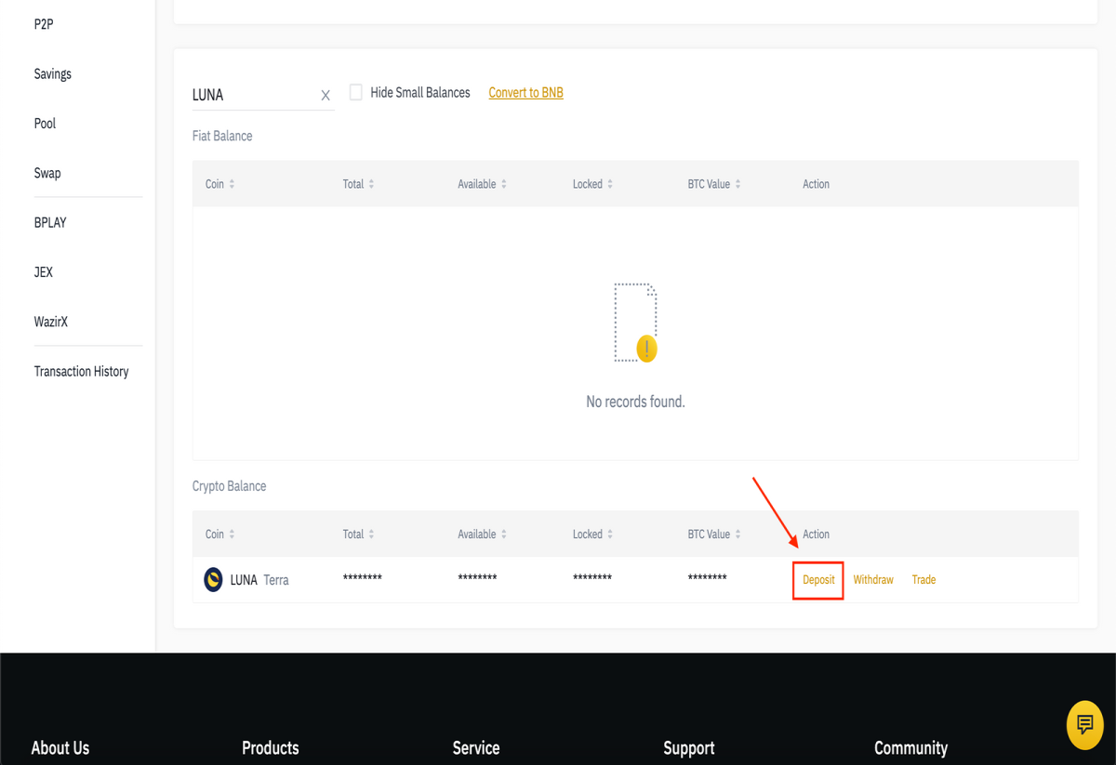Sort Crypto Balance by Total column
The height and width of the screenshot is (765, 1116).
pyautogui.click(x=359, y=534)
